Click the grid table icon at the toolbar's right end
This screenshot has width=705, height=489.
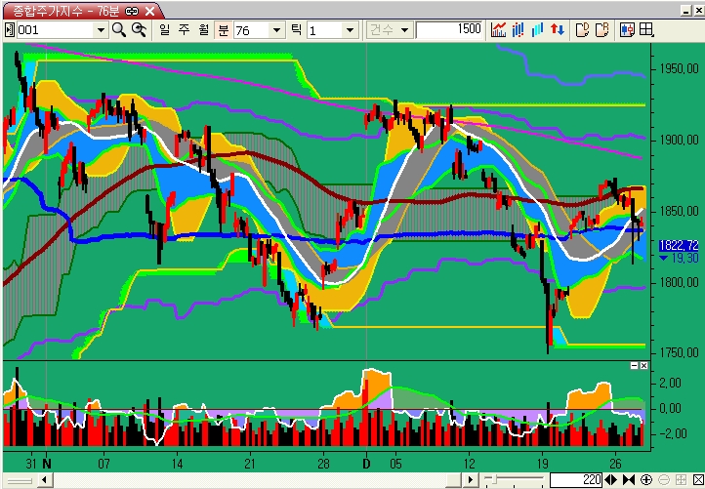pyautogui.click(x=646, y=30)
